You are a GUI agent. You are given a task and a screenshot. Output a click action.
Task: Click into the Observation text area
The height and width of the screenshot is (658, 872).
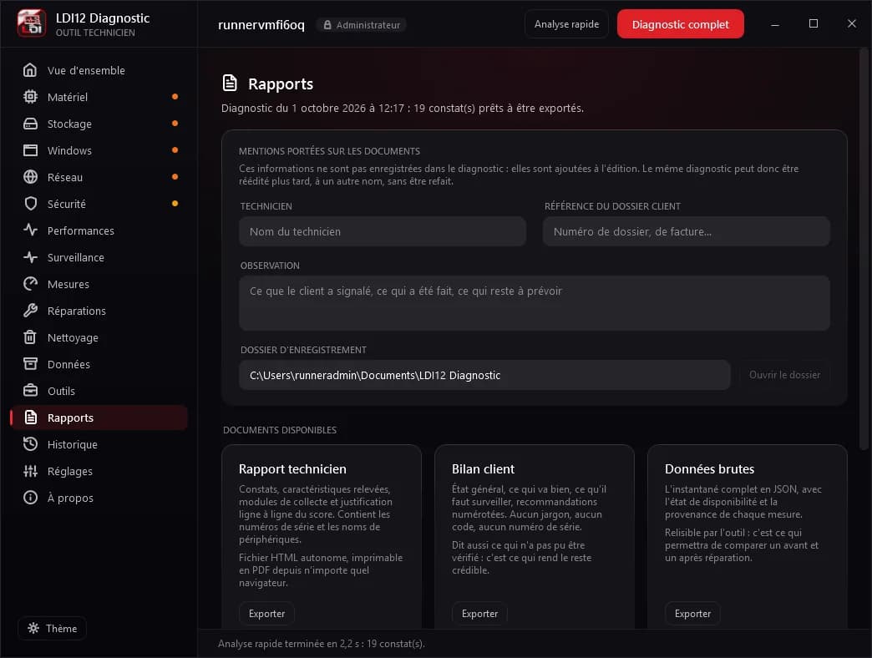pos(535,303)
